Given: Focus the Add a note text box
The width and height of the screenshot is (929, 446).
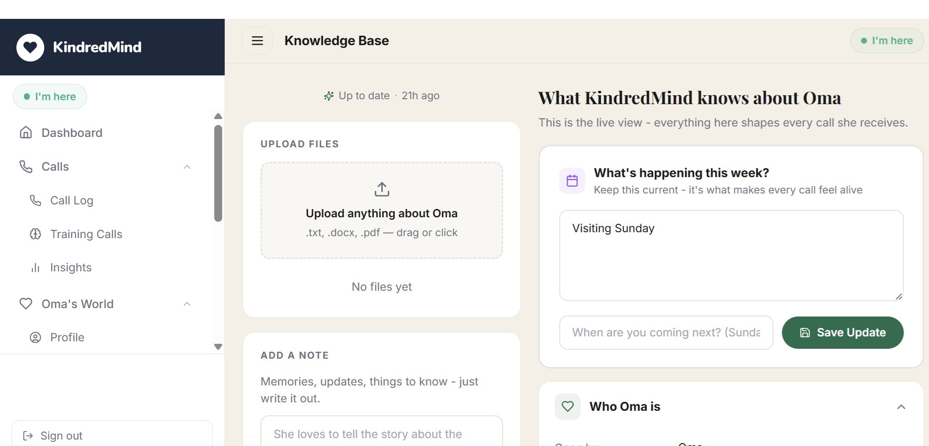Looking at the screenshot, I should point(382,431).
